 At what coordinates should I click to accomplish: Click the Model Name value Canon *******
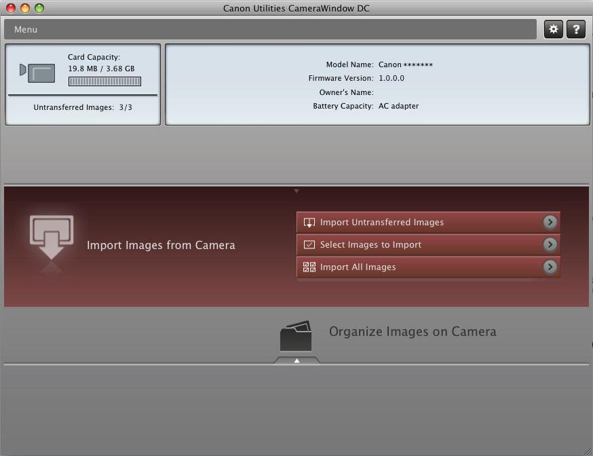click(406, 64)
